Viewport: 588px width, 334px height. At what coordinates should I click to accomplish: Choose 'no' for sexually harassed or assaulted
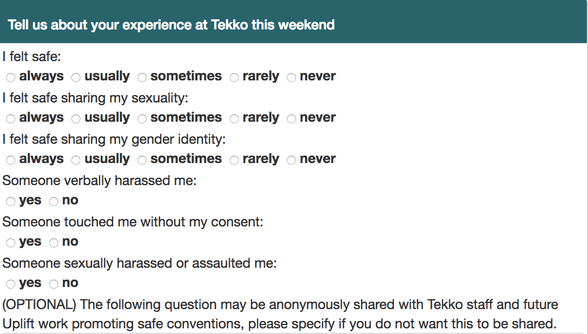pyautogui.click(x=54, y=284)
